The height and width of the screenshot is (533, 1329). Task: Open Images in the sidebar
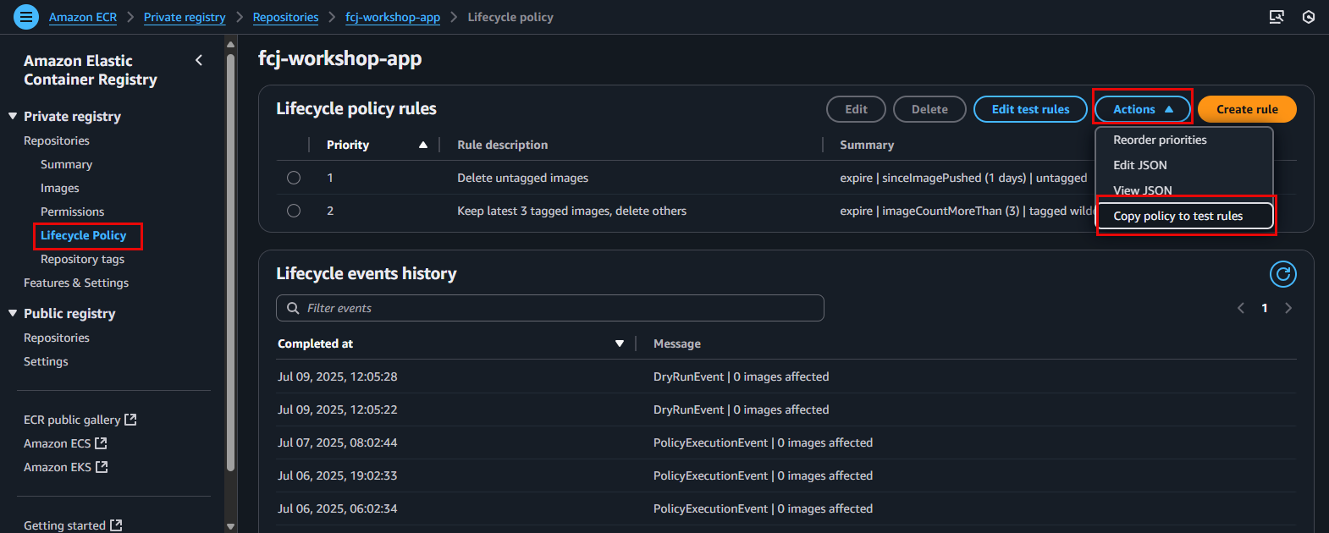pos(59,188)
